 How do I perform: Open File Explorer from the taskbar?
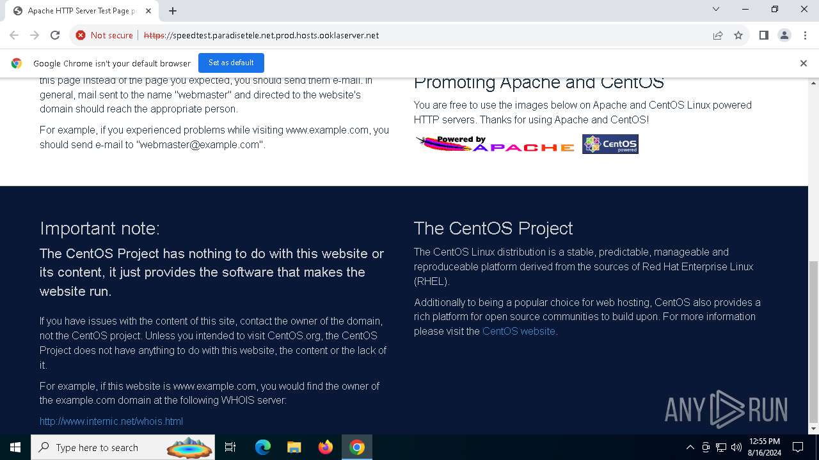coord(294,447)
